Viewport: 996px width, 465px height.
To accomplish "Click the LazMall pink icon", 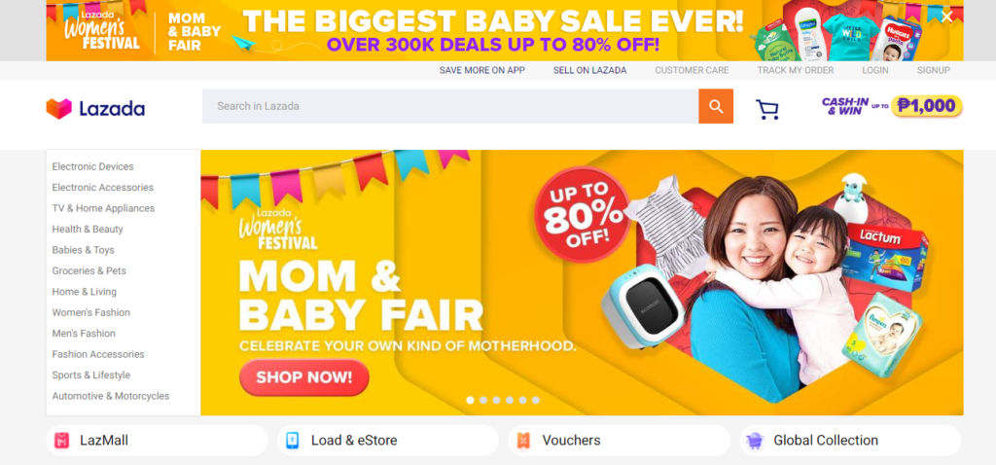I will [61, 441].
